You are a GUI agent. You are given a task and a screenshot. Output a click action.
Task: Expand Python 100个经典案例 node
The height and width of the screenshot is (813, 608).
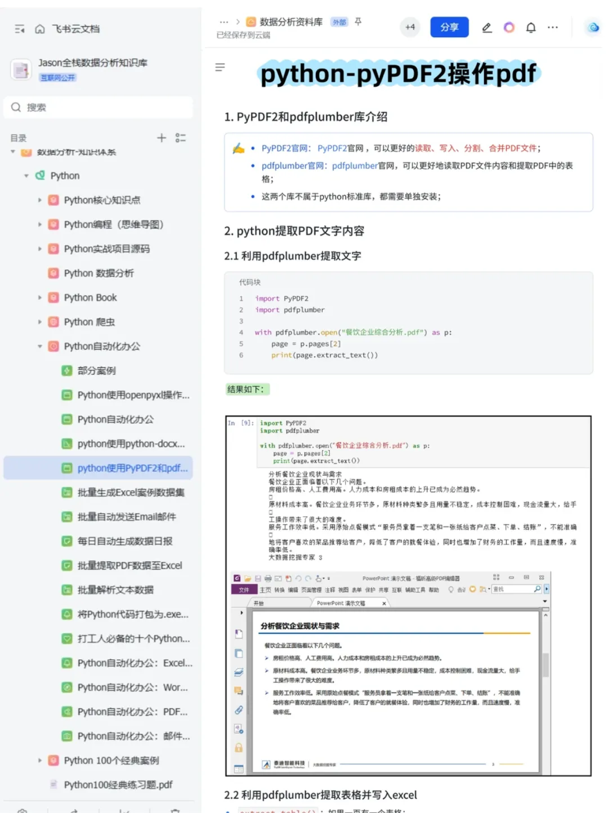[39, 760]
